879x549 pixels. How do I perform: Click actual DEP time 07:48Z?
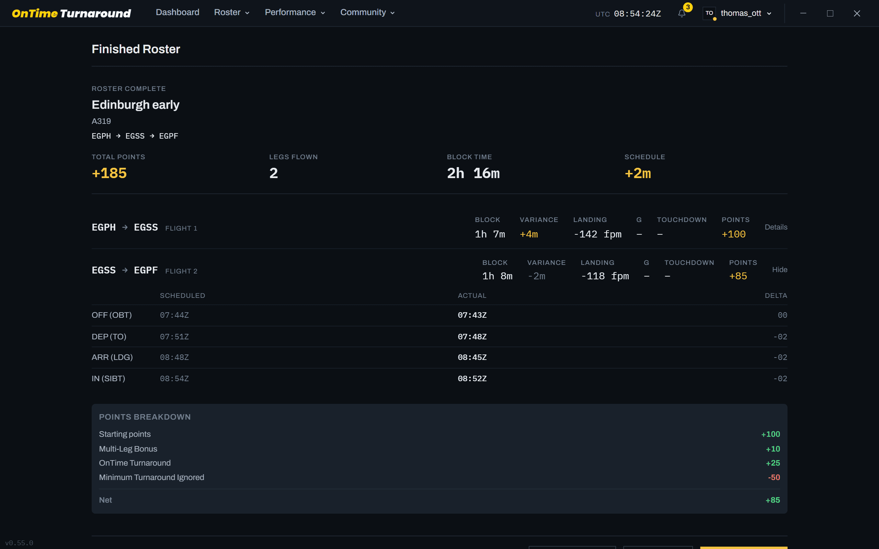472,337
